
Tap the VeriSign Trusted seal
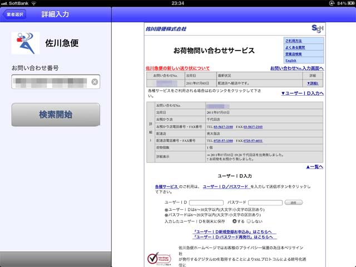point(159,259)
